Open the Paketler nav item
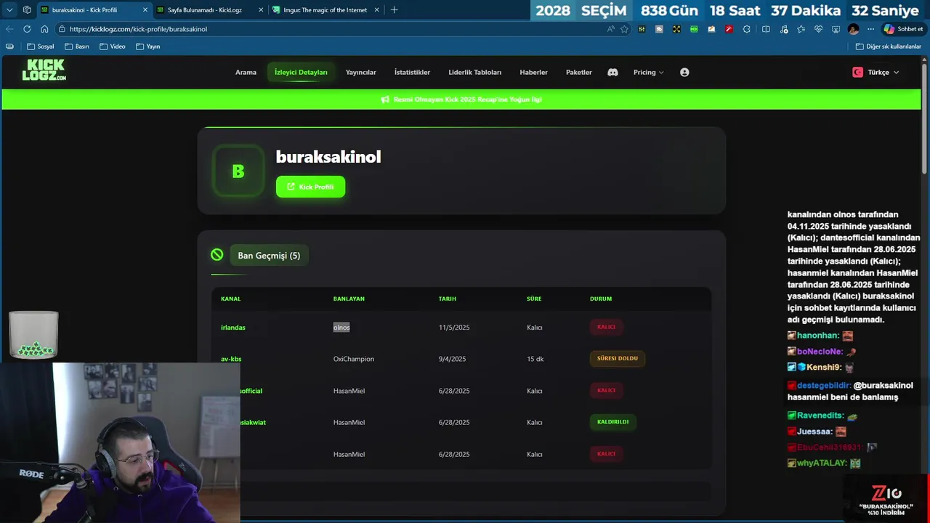This screenshot has height=523, width=930. click(579, 73)
